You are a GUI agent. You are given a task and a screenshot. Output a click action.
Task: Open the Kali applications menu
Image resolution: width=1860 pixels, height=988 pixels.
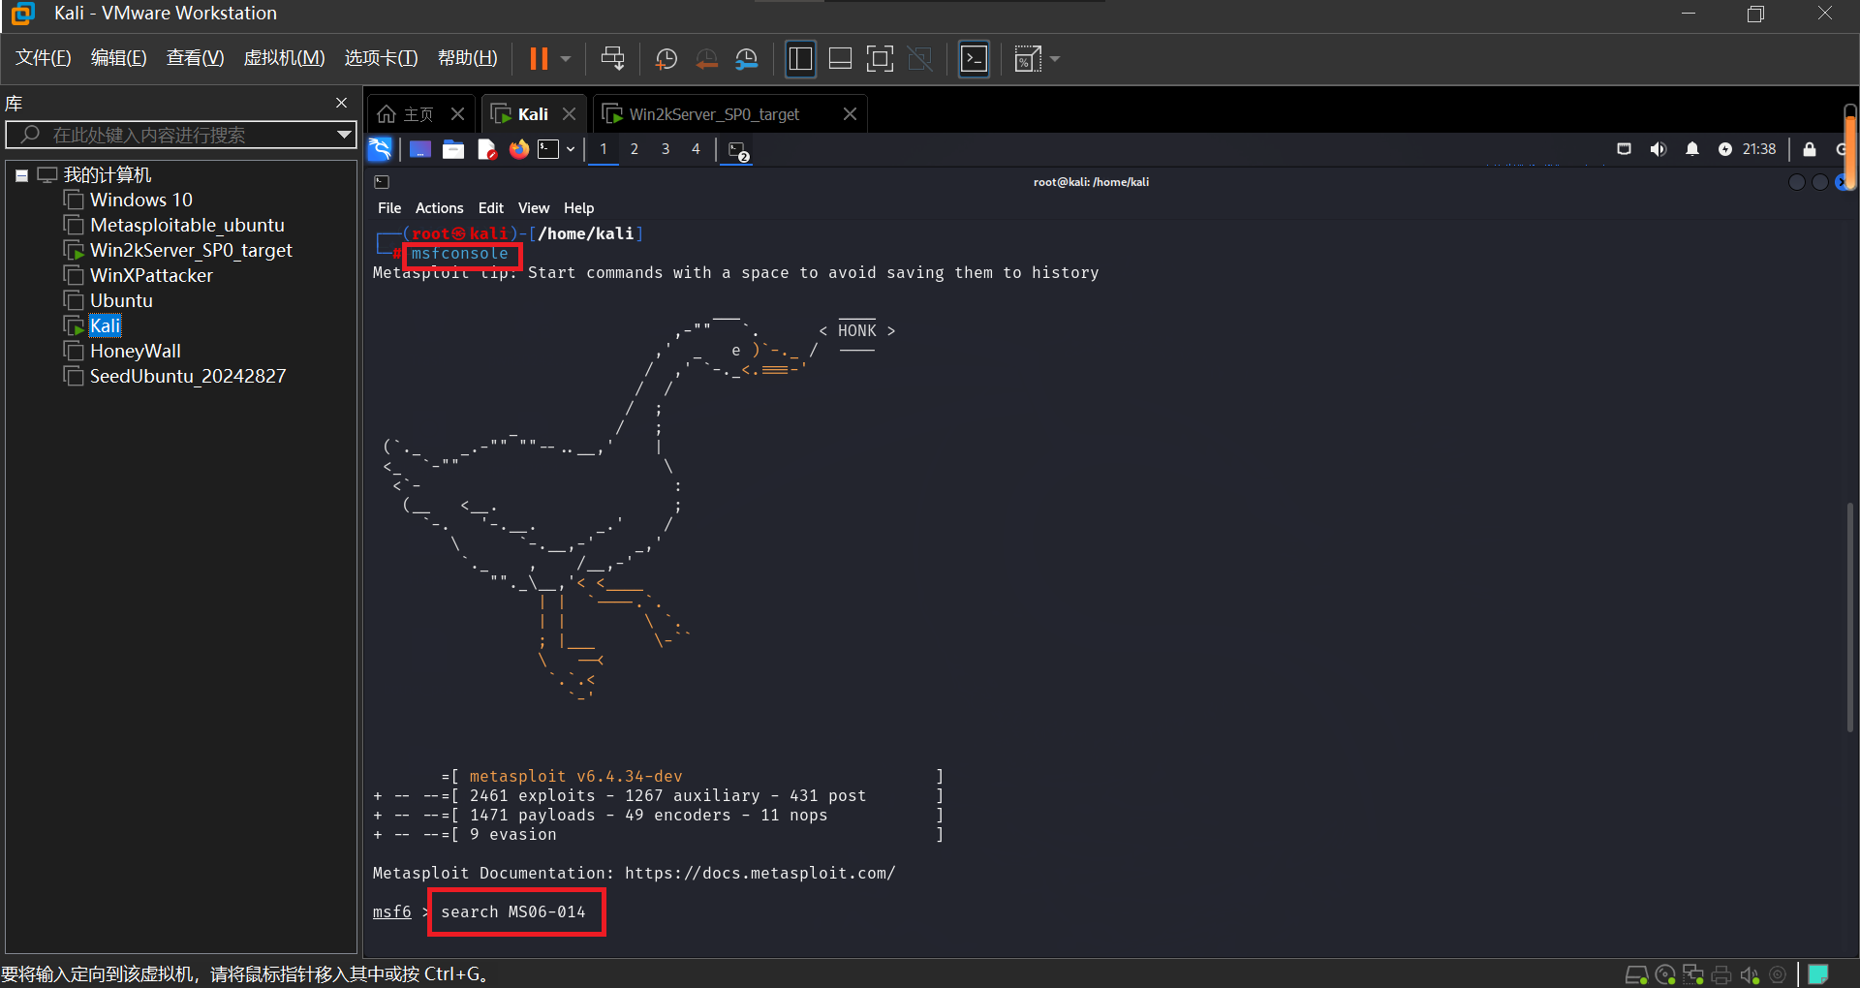[380, 149]
